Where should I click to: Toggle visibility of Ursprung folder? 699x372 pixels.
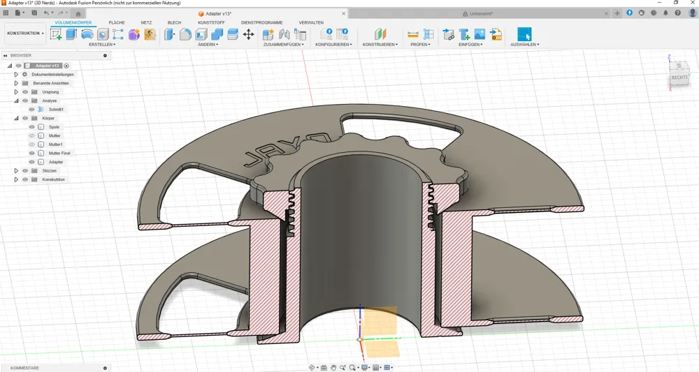[25, 92]
